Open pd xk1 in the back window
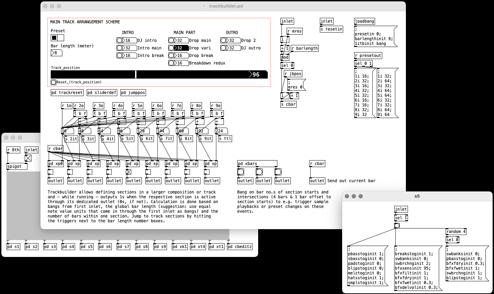The width and height of the screenshot is (494, 294). pos(180,247)
